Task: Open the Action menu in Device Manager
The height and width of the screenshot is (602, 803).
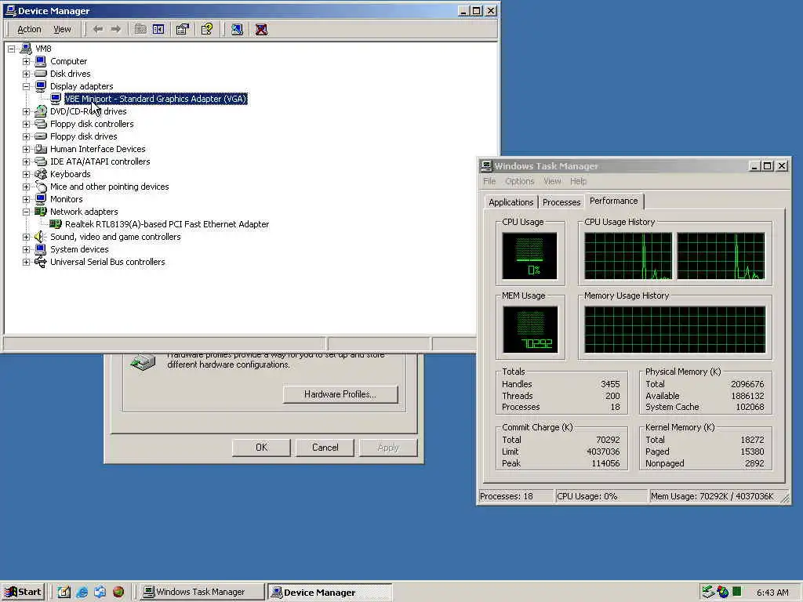Action: pyautogui.click(x=29, y=29)
